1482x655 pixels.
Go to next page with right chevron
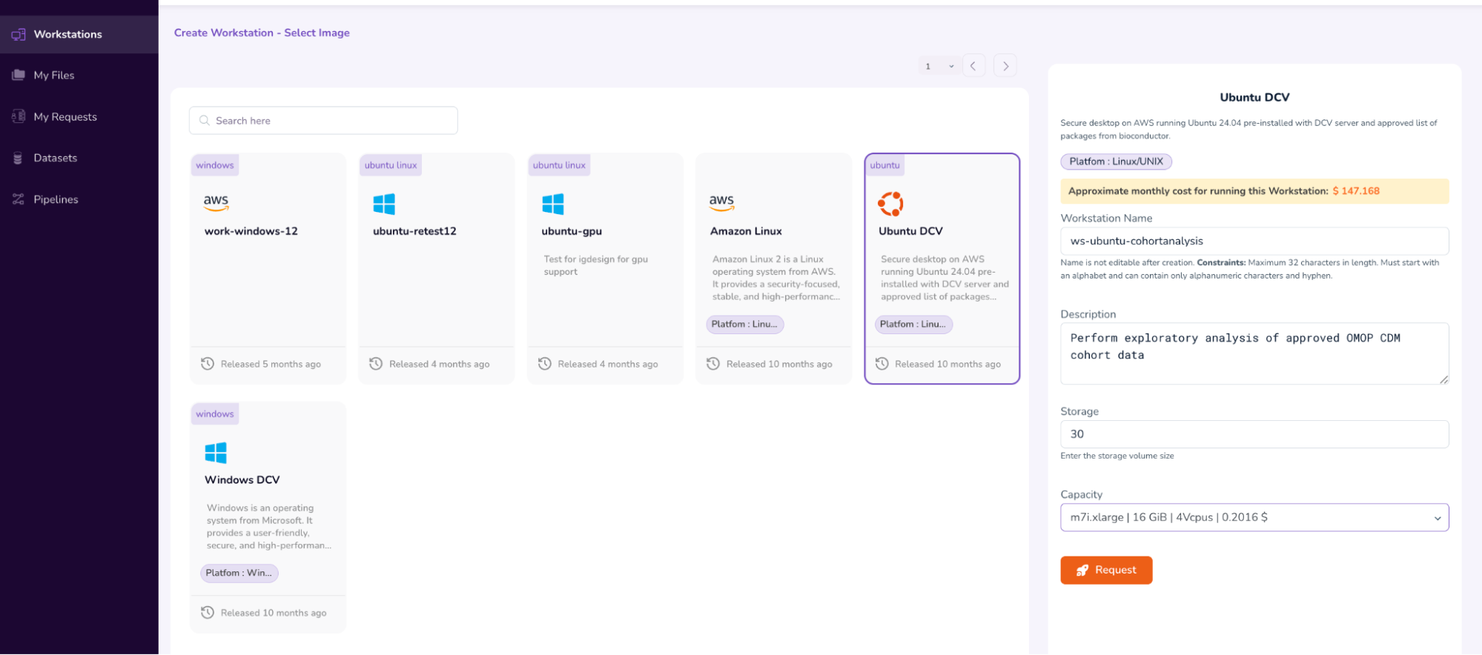(x=1005, y=66)
